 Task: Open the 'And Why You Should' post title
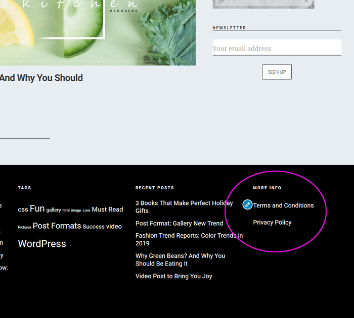point(41,78)
